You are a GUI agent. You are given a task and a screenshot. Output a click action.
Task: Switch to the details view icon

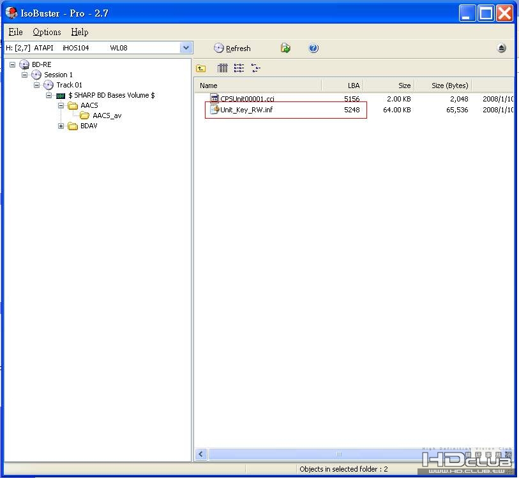[x=256, y=68]
